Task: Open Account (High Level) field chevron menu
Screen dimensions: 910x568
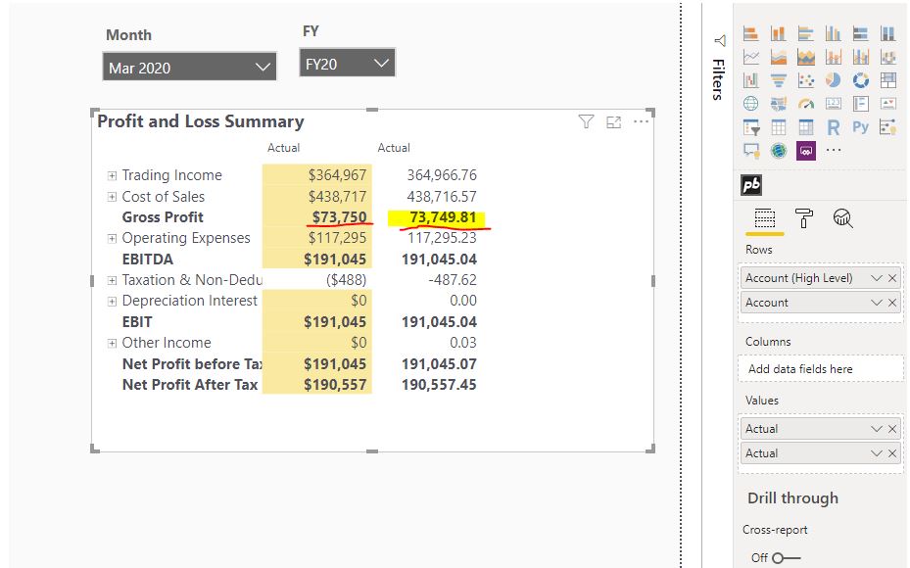Action: coord(877,278)
